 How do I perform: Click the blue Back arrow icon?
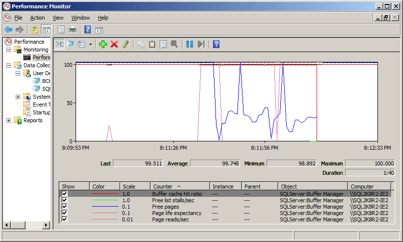(8, 29)
